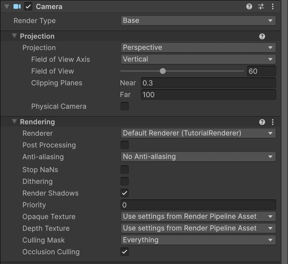
Task: Open Projection section help icon
Action: click(262, 36)
